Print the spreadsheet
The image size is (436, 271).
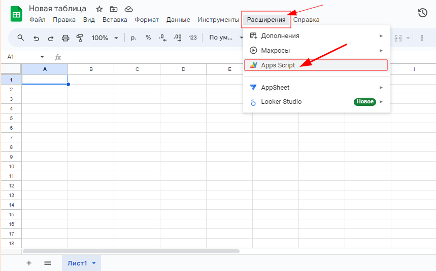coord(65,38)
